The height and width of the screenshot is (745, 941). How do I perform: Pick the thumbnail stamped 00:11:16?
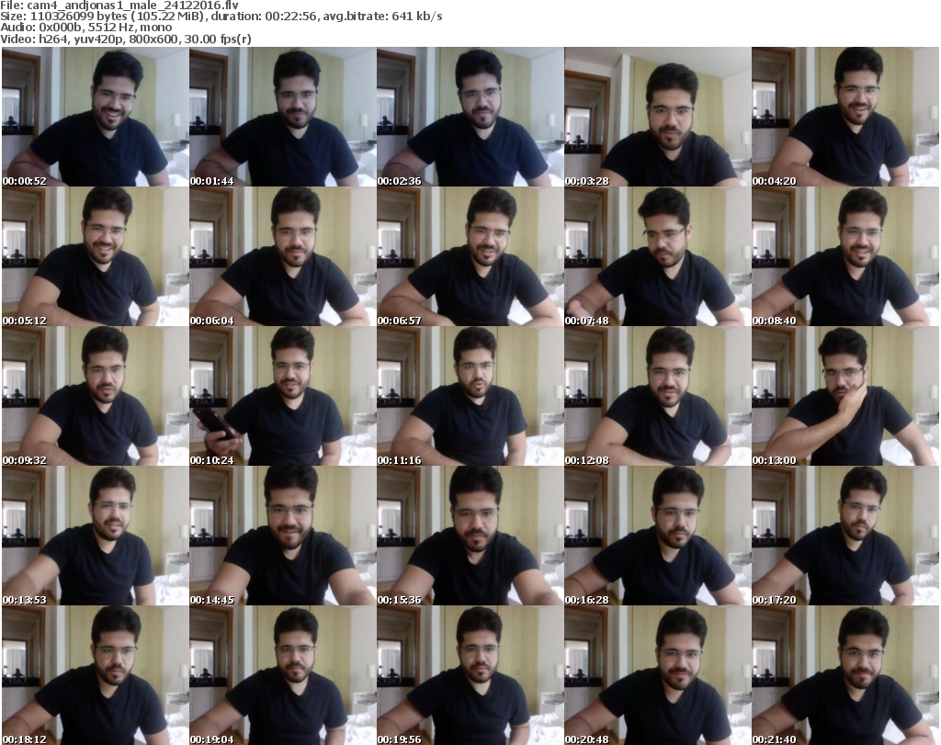pos(470,397)
